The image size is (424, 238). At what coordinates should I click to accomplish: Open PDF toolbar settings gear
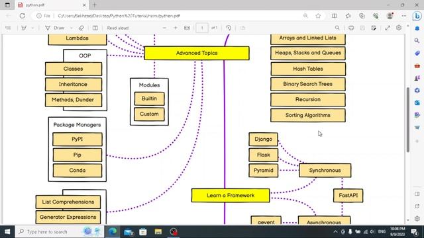399,28
